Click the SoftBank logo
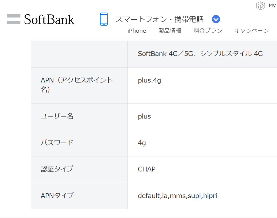Viewport: 277px width, 218px height. 41,19
